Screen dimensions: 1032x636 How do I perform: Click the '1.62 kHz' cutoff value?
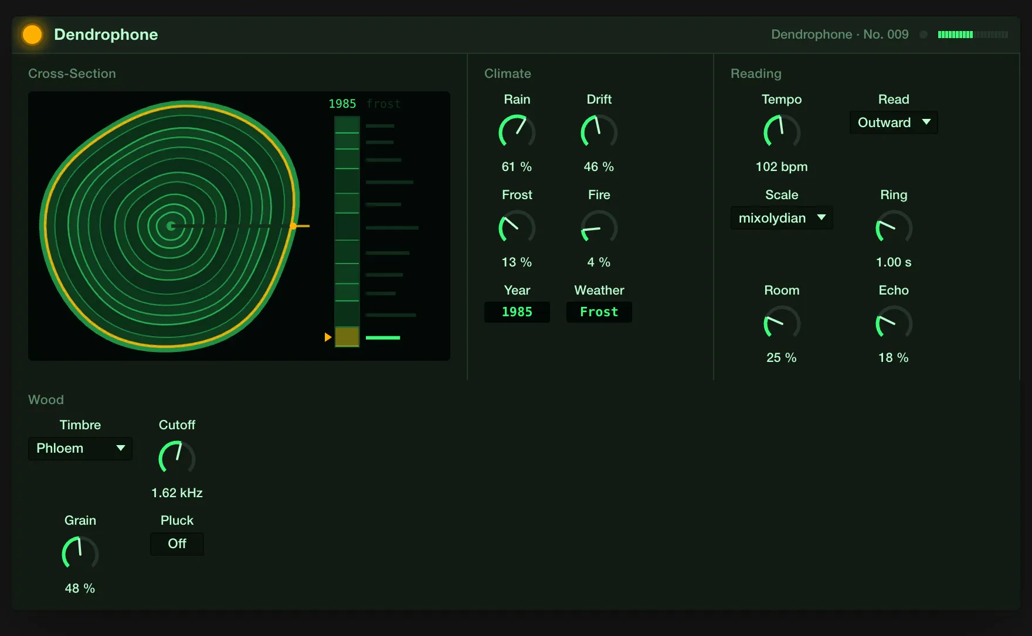coord(177,493)
